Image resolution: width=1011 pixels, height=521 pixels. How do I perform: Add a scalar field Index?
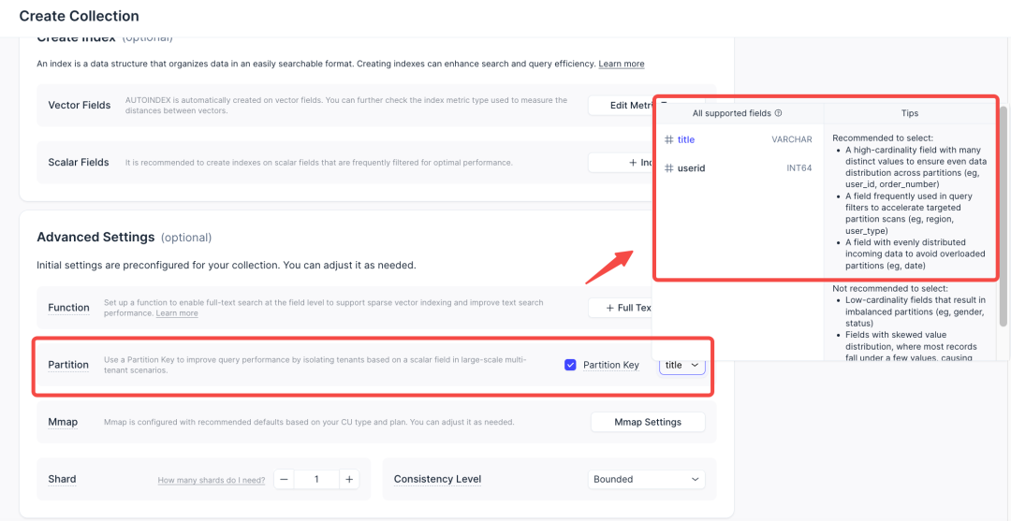tap(621, 163)
